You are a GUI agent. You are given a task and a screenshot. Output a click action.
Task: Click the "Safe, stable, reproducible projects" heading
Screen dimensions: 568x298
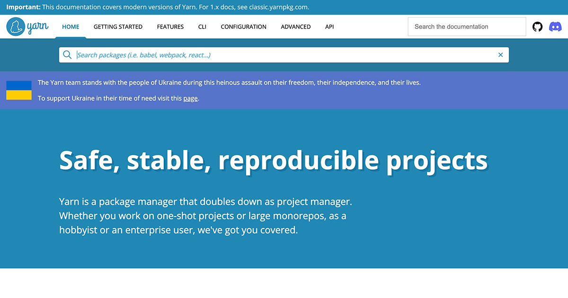(273, 160)
